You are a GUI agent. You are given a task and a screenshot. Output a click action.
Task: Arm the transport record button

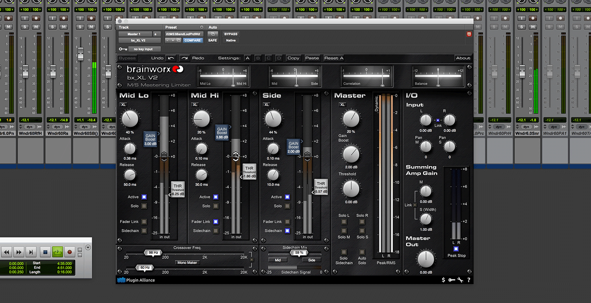point(70,252)
